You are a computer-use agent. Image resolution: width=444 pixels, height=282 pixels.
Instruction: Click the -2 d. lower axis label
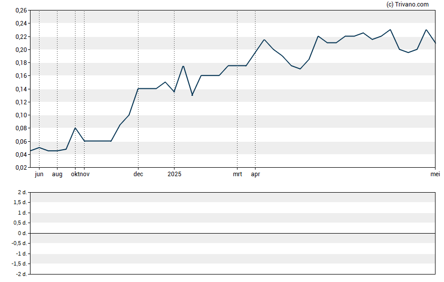pyautogui.click(x=21, y=274)
